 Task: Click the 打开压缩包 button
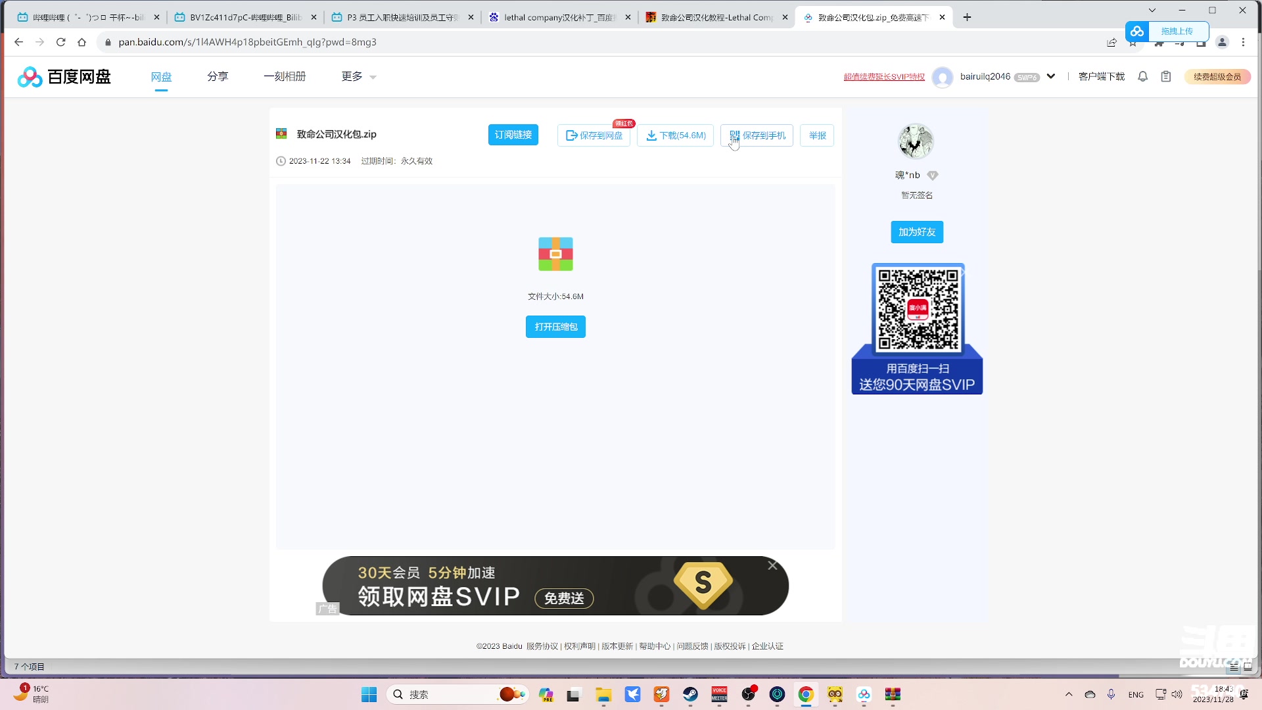pyautogui.click(x=555, y=327)
